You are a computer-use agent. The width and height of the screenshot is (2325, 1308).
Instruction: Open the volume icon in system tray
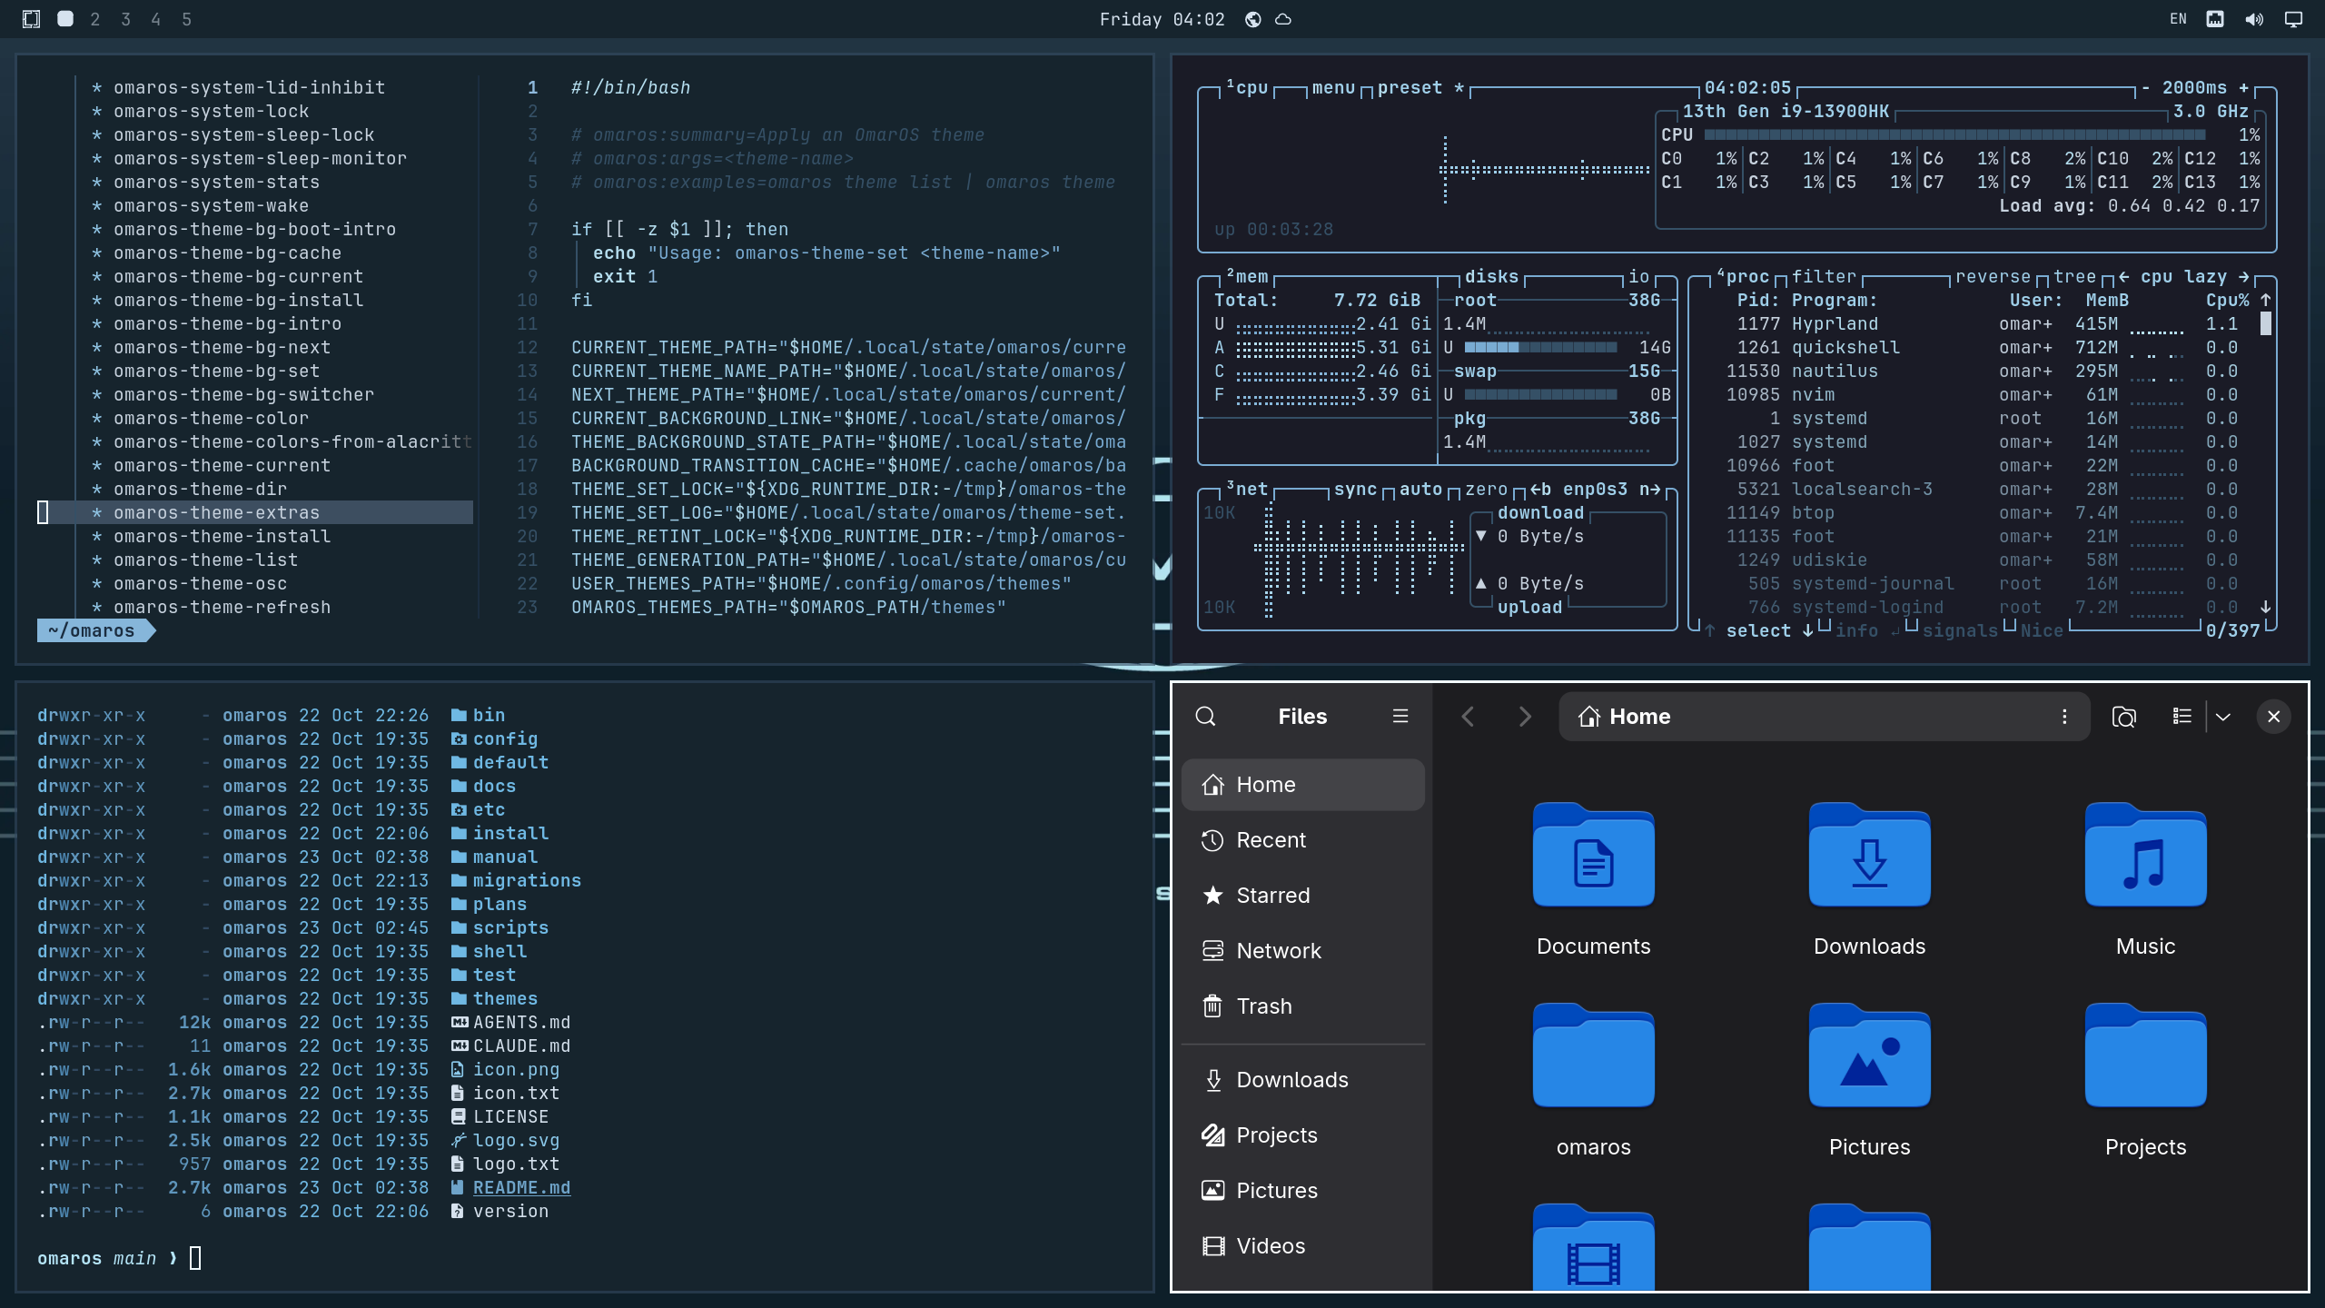2254,19
